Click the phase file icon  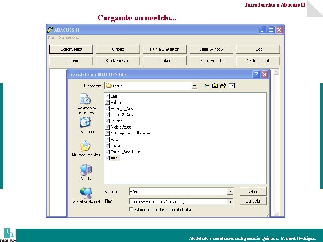coord(107,145)
